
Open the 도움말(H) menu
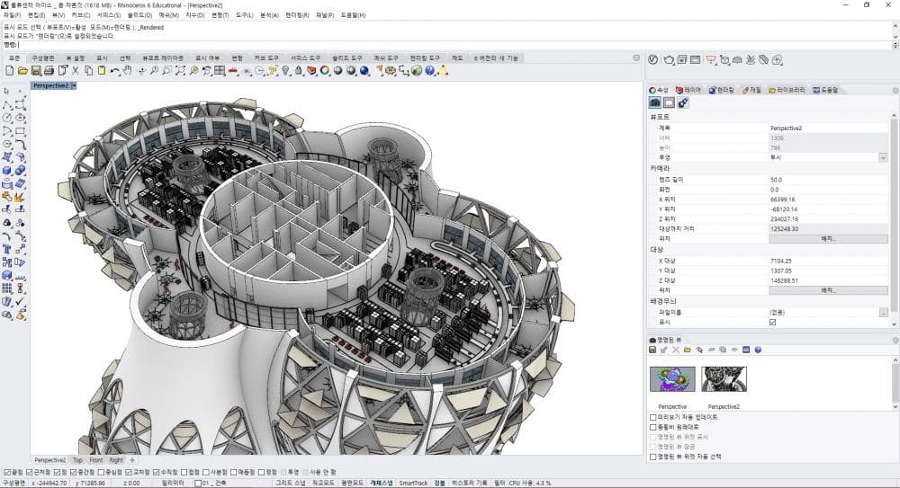[x=353, y=15]
